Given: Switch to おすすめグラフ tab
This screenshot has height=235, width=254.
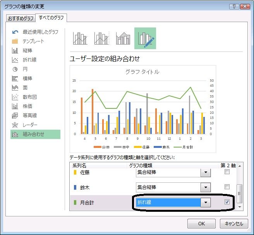Looking at the screenshot, I should click(x=21, y=18).
